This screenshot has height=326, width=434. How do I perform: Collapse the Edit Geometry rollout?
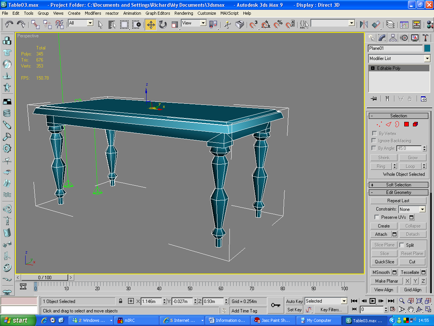point(399,192)
